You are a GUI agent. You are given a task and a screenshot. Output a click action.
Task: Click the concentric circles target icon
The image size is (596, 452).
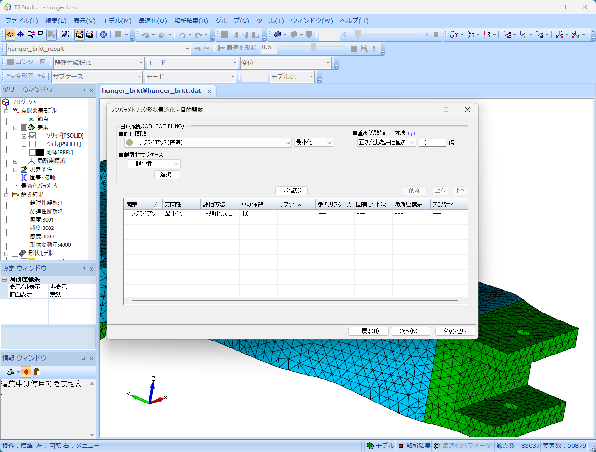(104, 35)
